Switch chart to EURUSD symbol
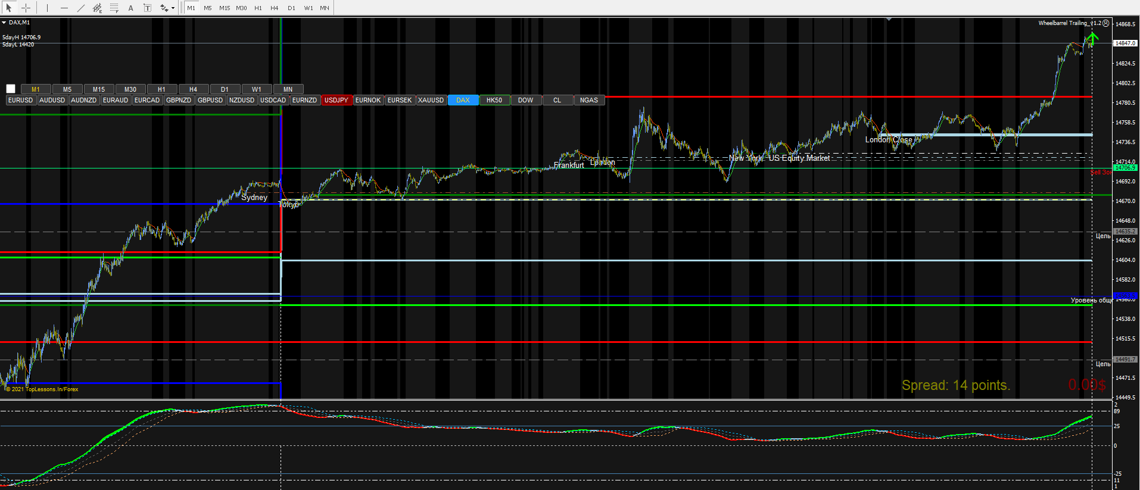The image size is (1140, 490). [21, 100]
